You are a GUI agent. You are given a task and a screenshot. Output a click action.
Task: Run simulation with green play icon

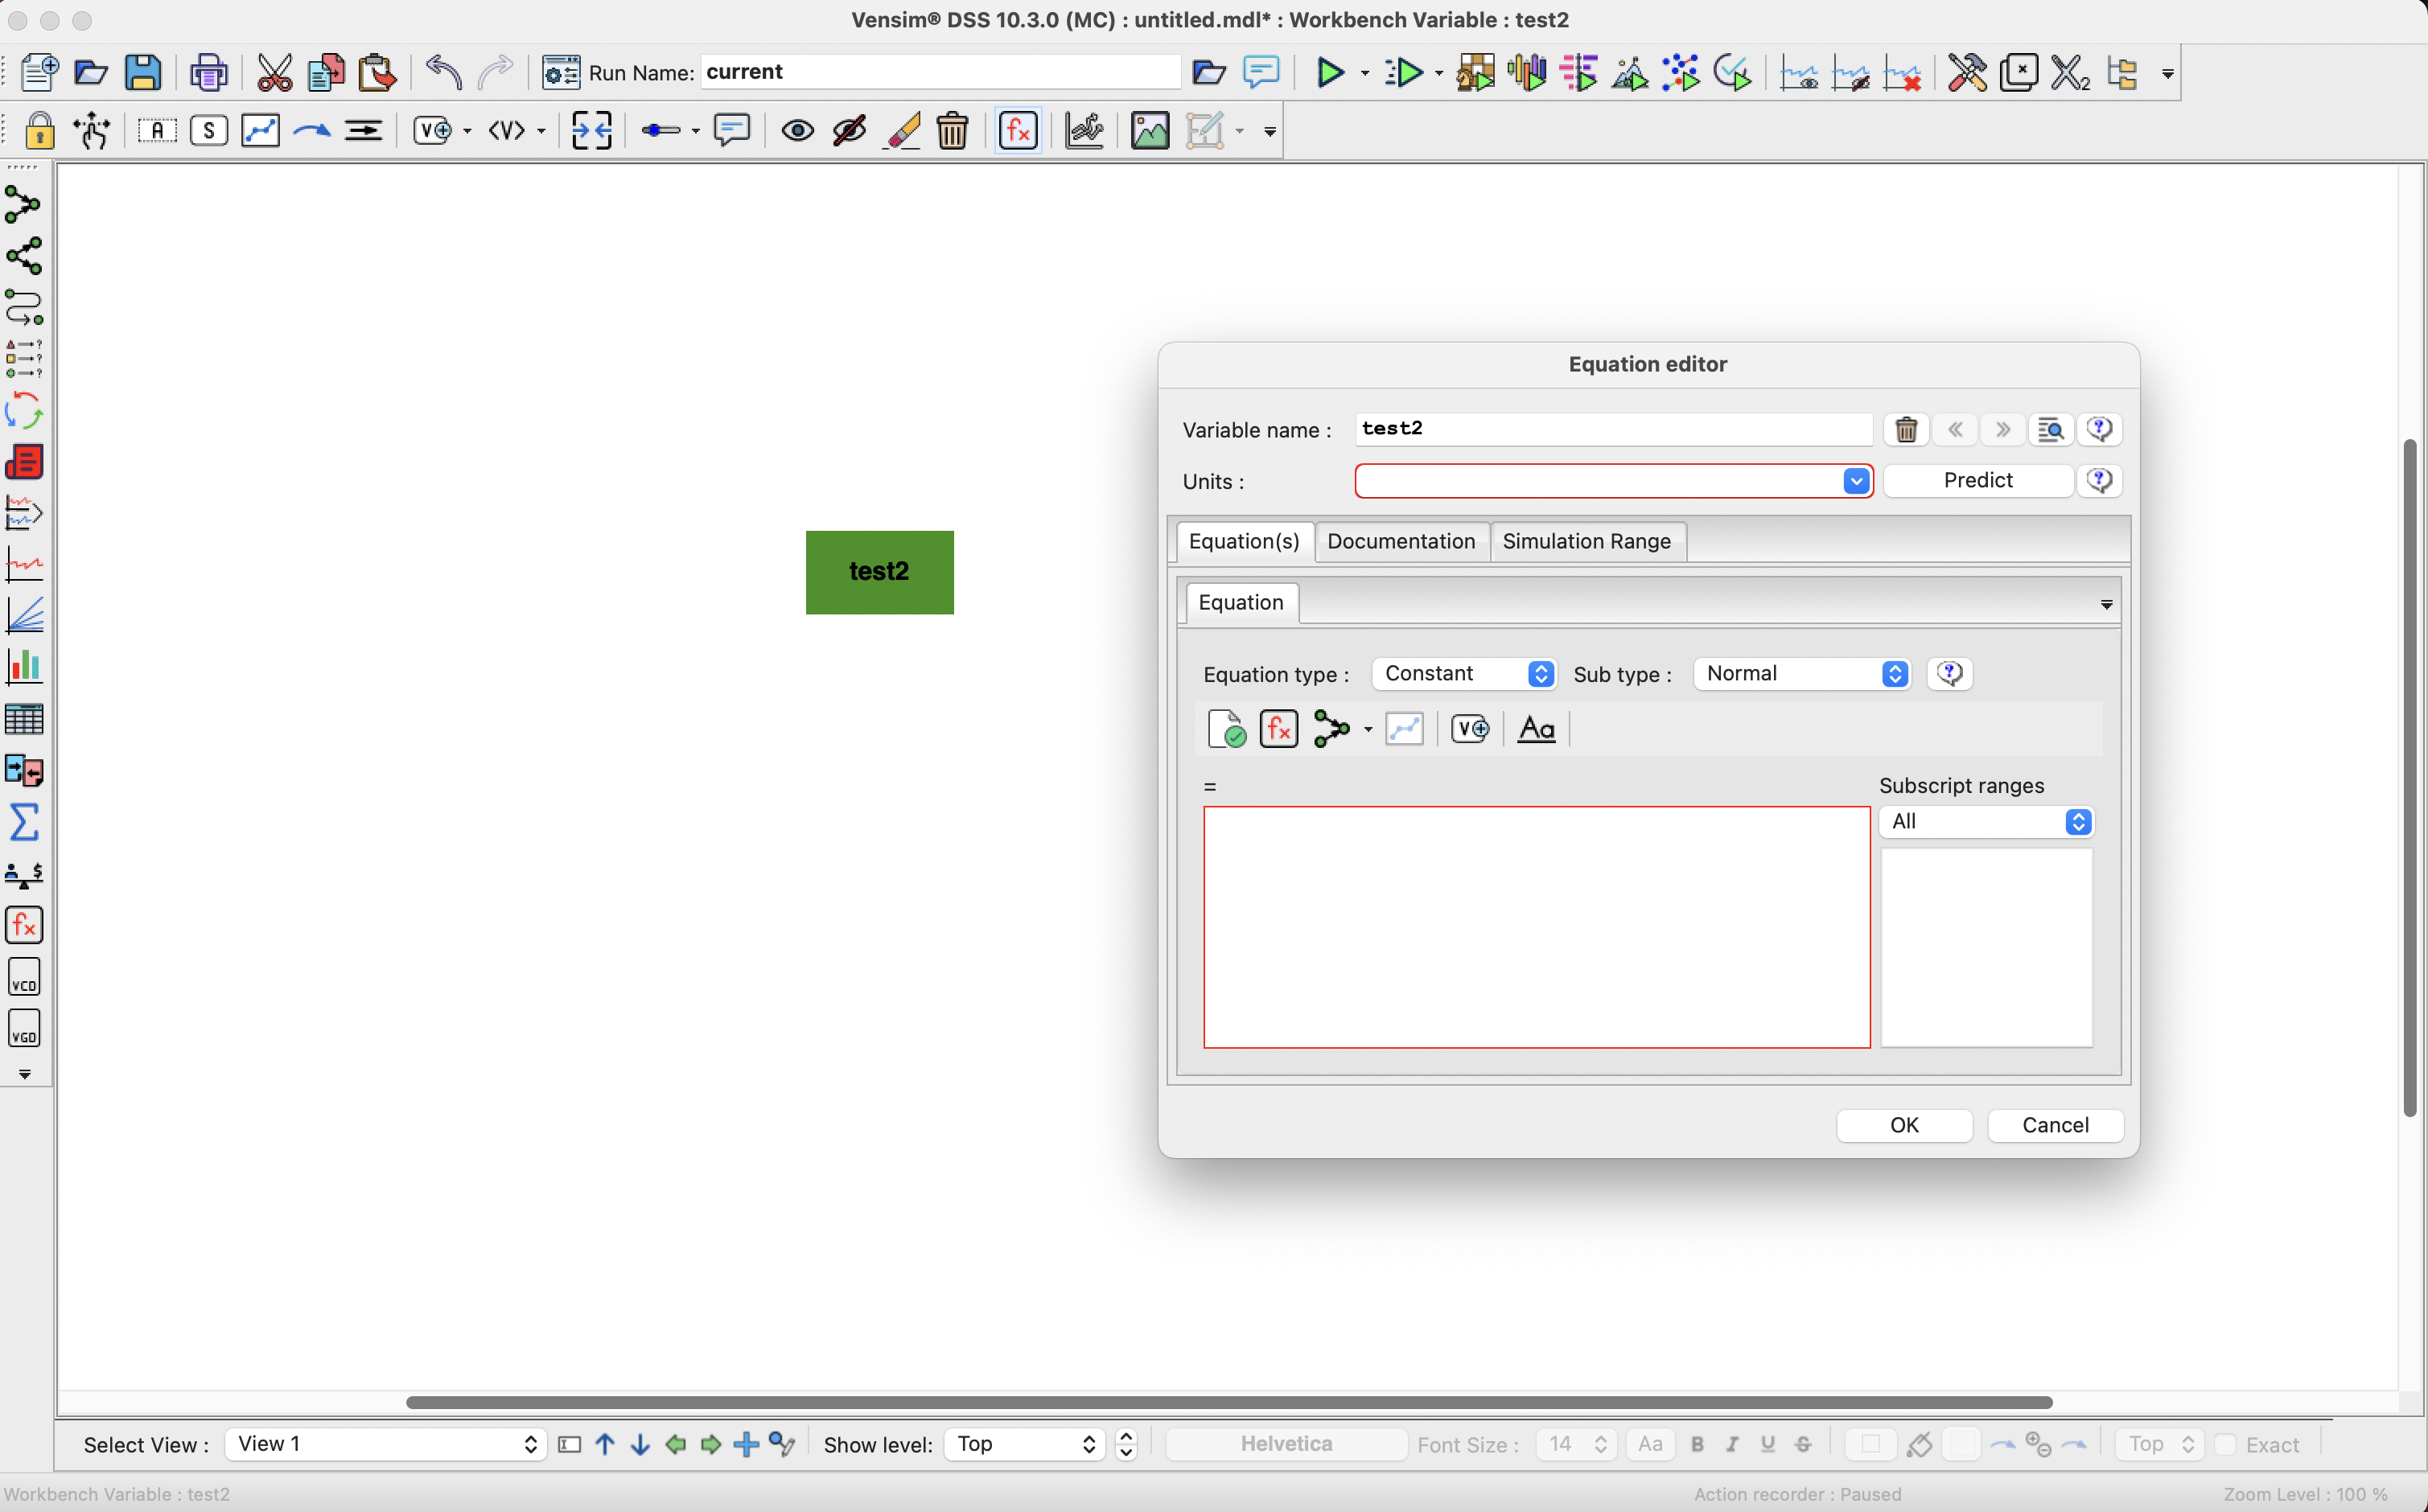tap(1329, 73)
